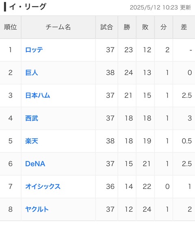The width and height of the screenshot is (195, 225).
Task: Click the 分 column header
Action: click(164, 27)
